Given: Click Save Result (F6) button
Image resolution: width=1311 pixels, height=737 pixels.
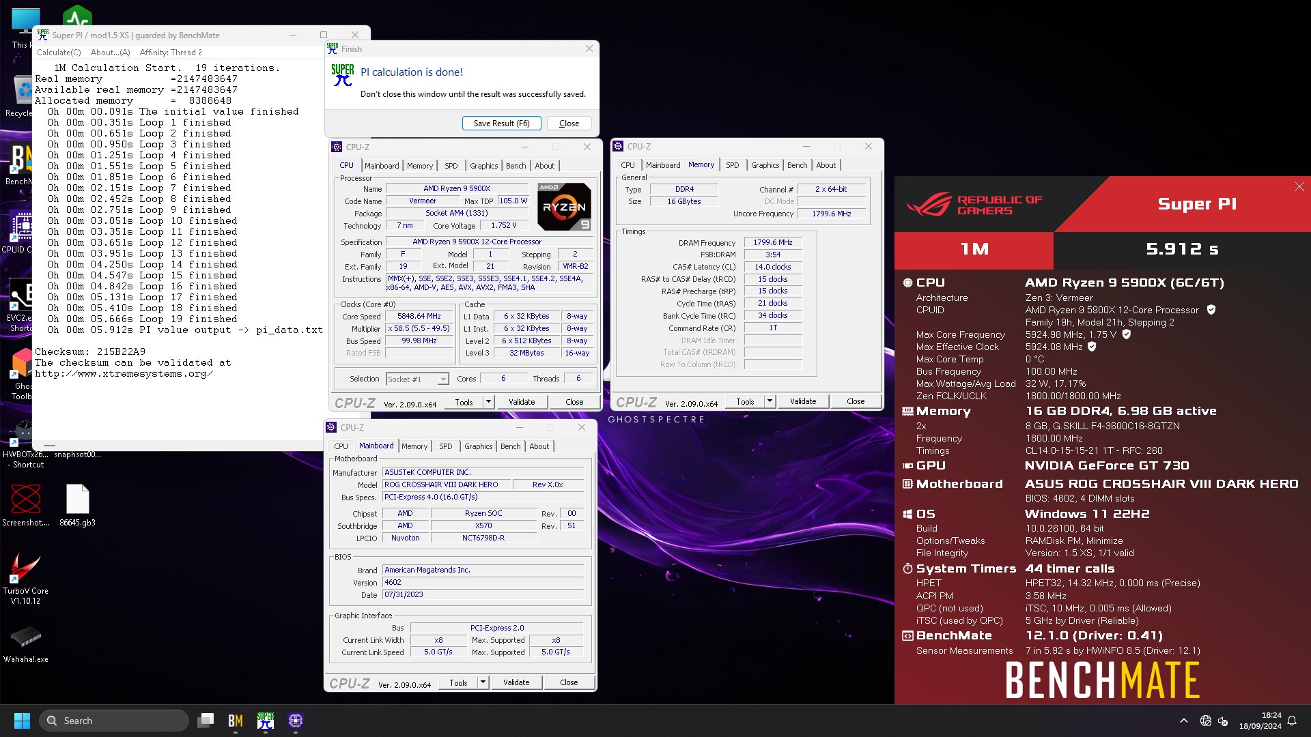Looking at the screenshot, I should 502,124.
